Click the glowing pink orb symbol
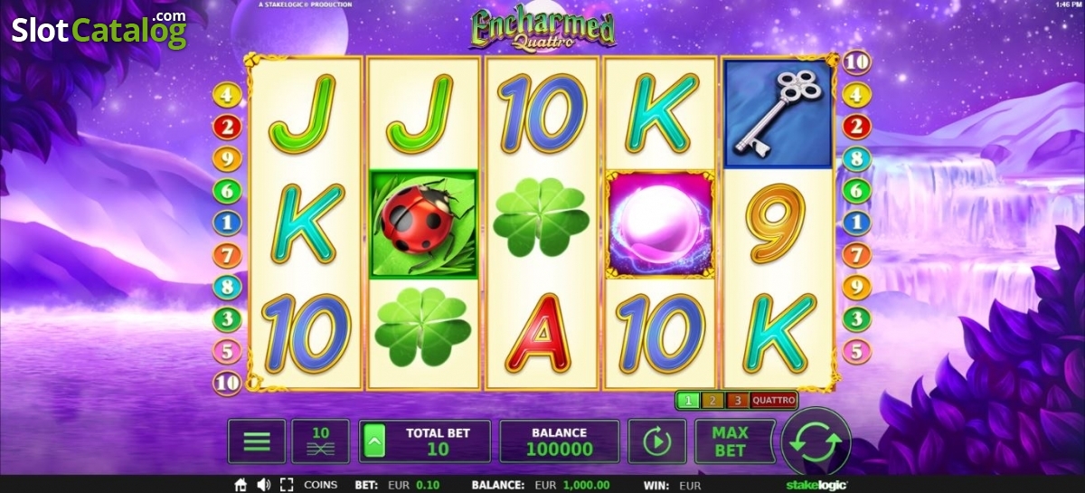This screenshot has width=1085, height=493. [x=659, y=223]
